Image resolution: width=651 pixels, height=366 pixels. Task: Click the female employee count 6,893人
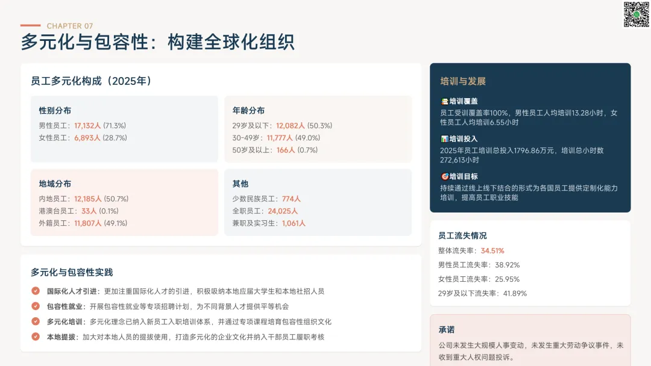(87, 138)
